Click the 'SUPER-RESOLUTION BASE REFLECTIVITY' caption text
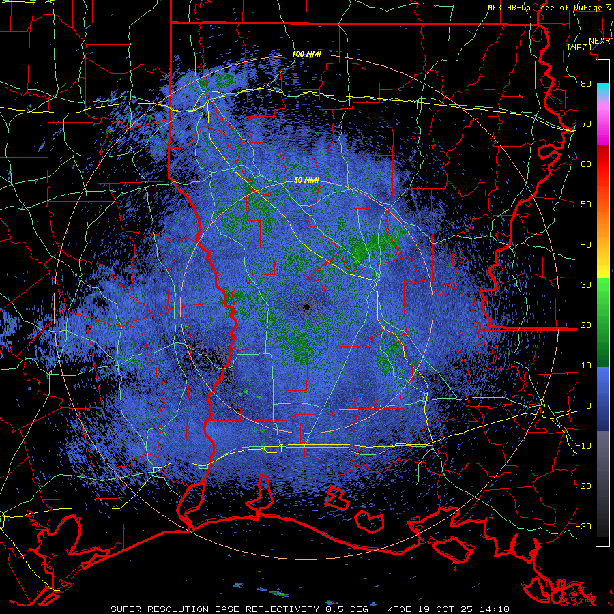Image resolution: width=614 pixels, height=614 pixels. (215, 609)
